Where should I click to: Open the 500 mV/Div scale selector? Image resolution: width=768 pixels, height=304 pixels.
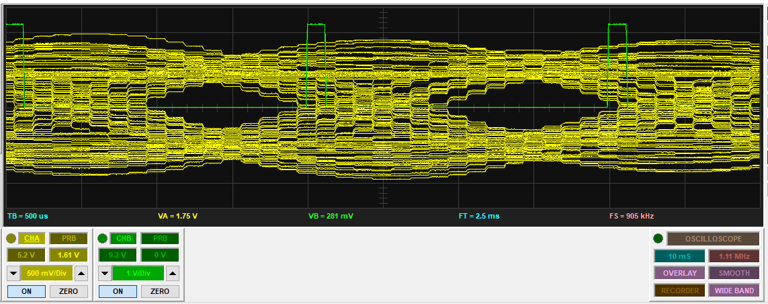47,274
